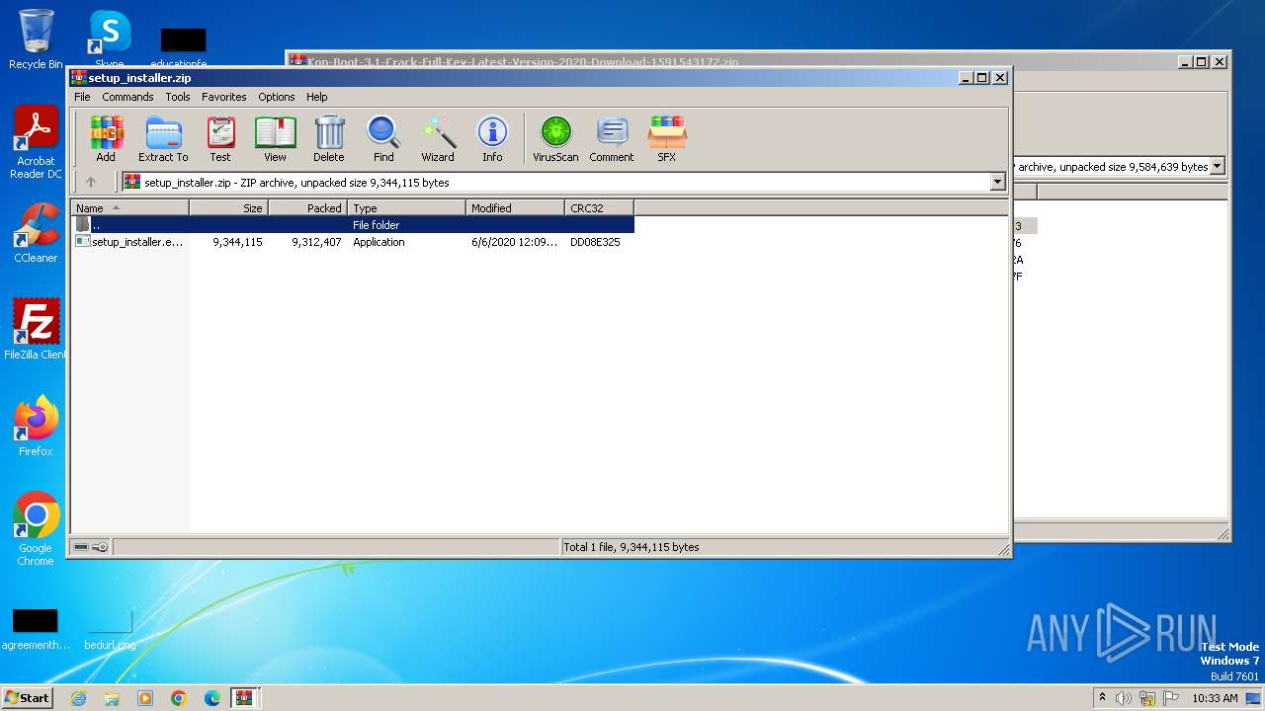The image size is (1265, 711).
Task: Sort by CRC32 column header
Action: 599,207
